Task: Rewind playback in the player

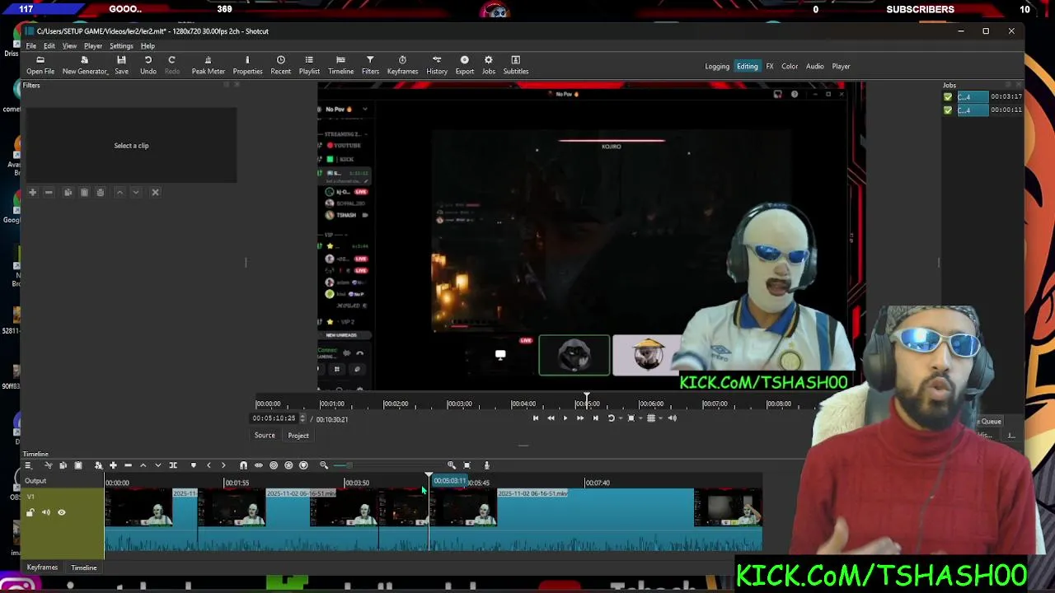Action: click(x=551, y=418)
